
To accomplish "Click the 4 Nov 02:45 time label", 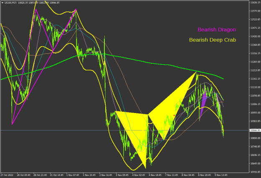I will point(139,175).
